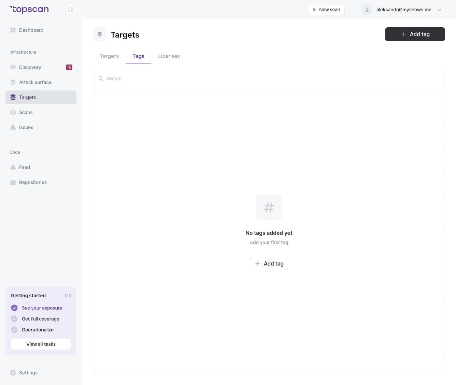Switch to the Targets tab
Screen dimensions: 456x385
click(109, 56)
